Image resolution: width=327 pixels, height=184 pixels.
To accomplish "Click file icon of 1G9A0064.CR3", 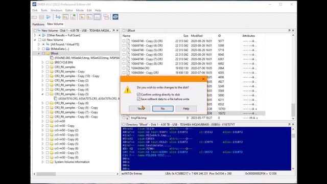I will 128,68.
